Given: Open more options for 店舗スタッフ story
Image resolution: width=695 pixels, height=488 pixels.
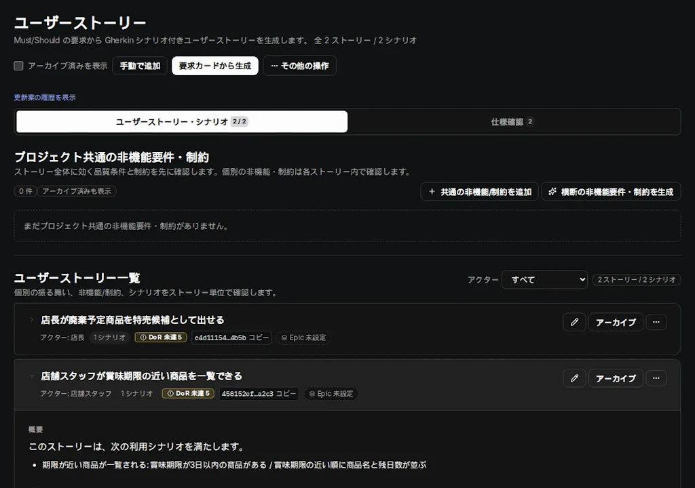Looking at the screenshot, I should click(x=656, y=378).
